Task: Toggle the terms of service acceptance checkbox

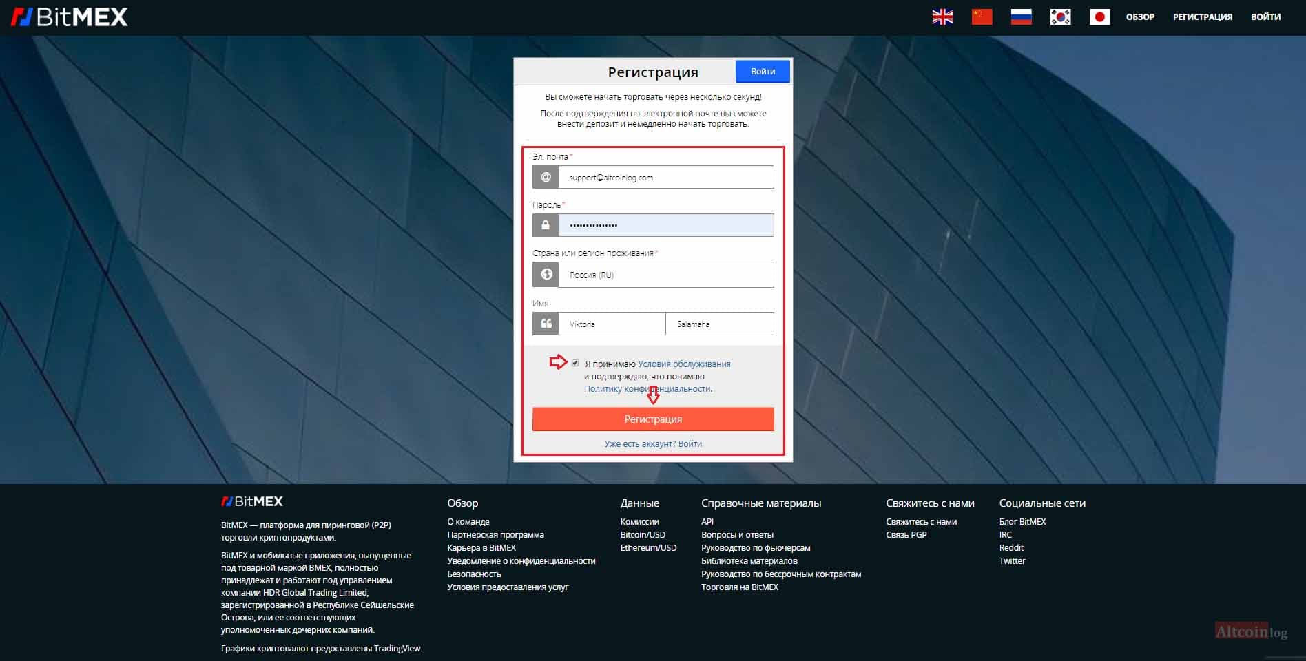Action: pyautogui.click(x=575, y=363)
